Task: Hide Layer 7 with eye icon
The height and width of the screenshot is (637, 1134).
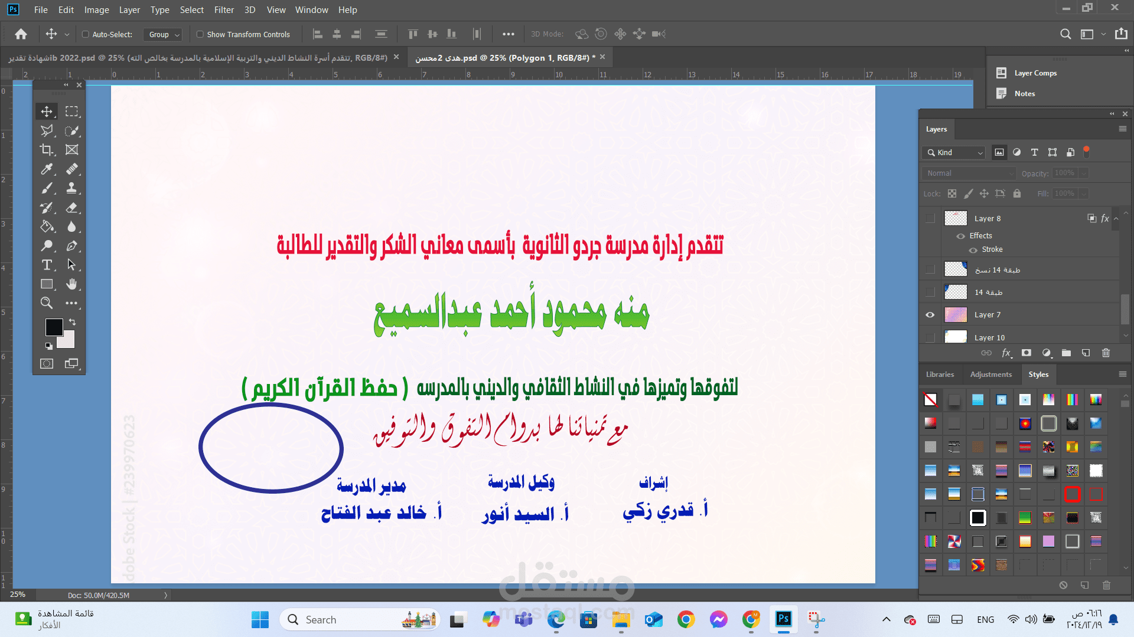Action: pos(930,315)
